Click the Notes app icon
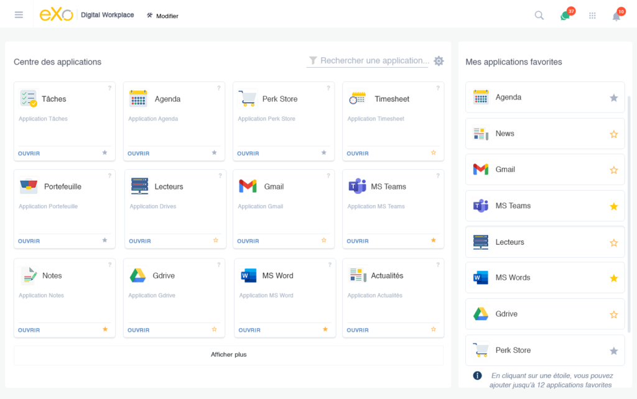Image resolution: width=637 pixels, height=399 pixels. click(29, 275)
